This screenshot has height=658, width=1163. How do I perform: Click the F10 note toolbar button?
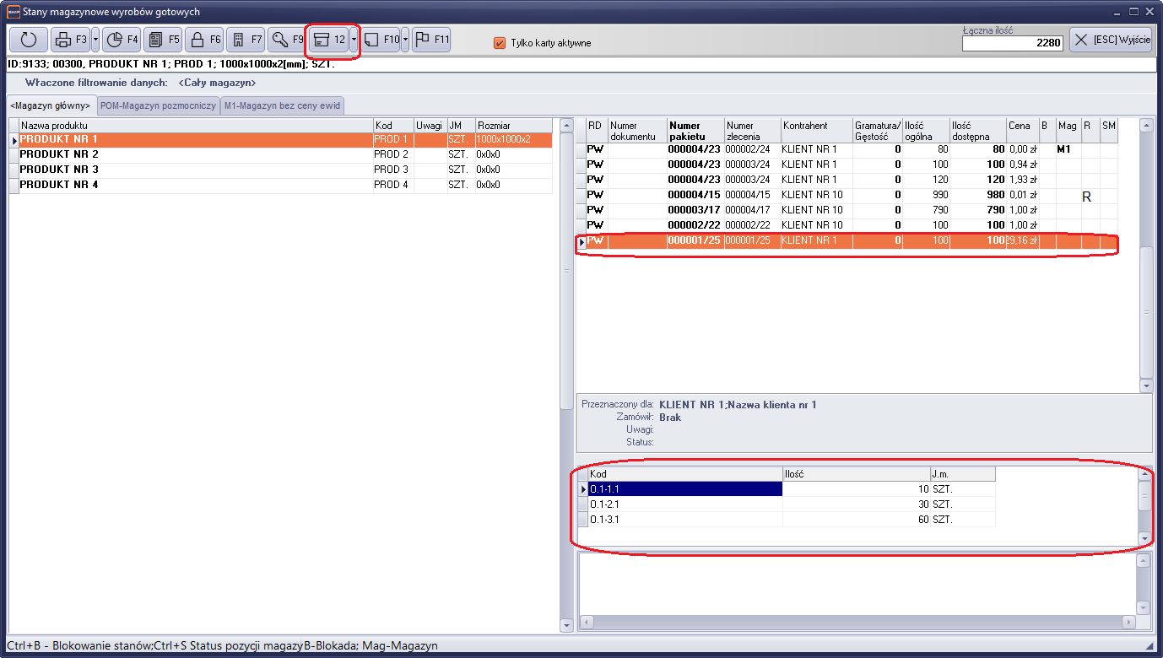381,40
